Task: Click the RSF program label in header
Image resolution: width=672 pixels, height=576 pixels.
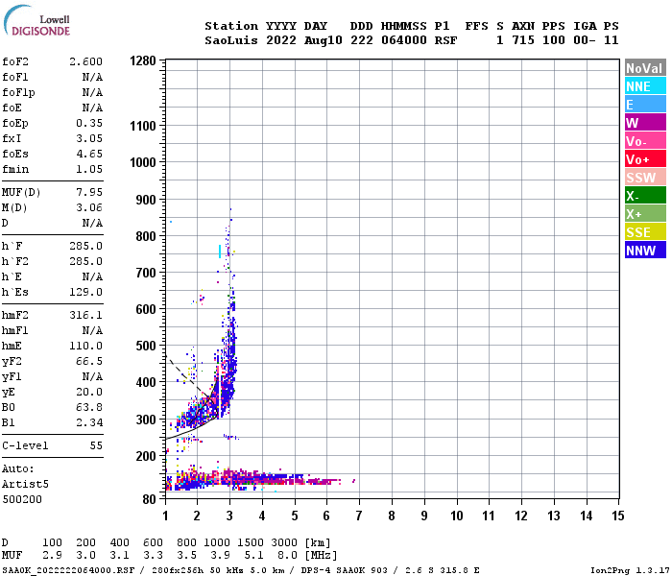Action: [x=445, y=40]
